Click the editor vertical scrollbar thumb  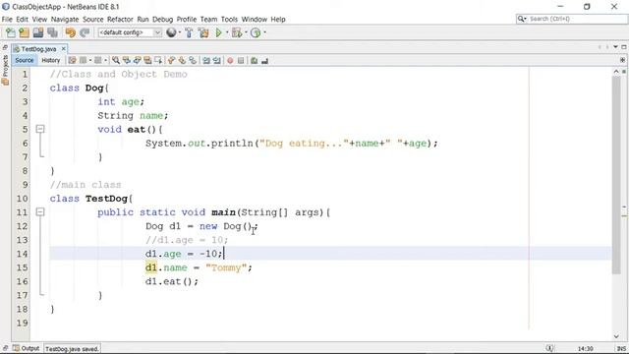pos(616,175)
